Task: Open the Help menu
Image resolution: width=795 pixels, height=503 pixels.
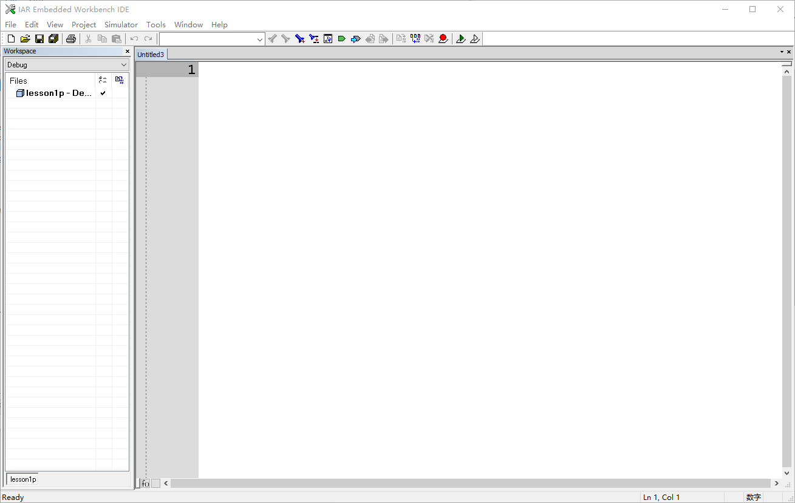Action: point(219,25)
